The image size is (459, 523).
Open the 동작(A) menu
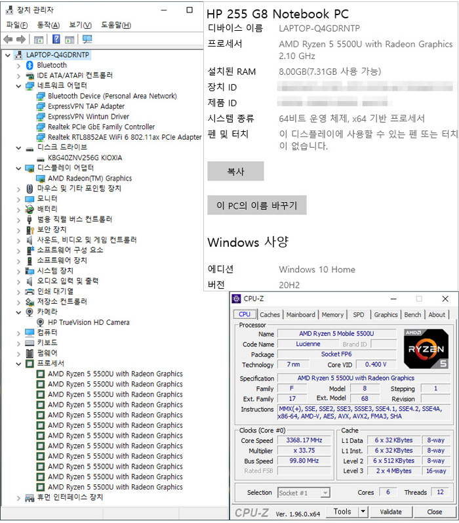(x=49, y=25)
